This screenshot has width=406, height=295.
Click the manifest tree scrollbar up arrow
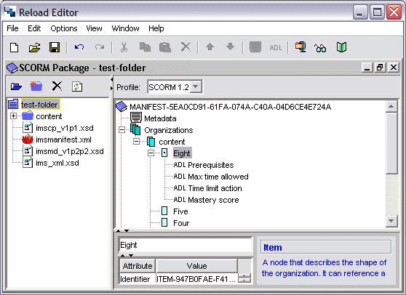point(391,106)
